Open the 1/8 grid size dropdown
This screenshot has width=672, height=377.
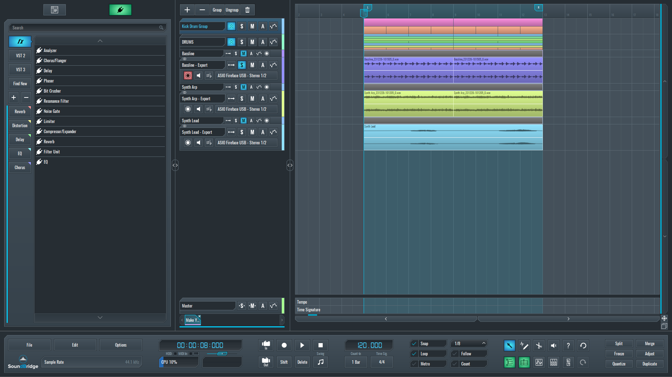coord(469,343)
